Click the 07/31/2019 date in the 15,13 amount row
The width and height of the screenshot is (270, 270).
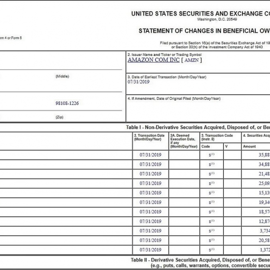(150, 192)
